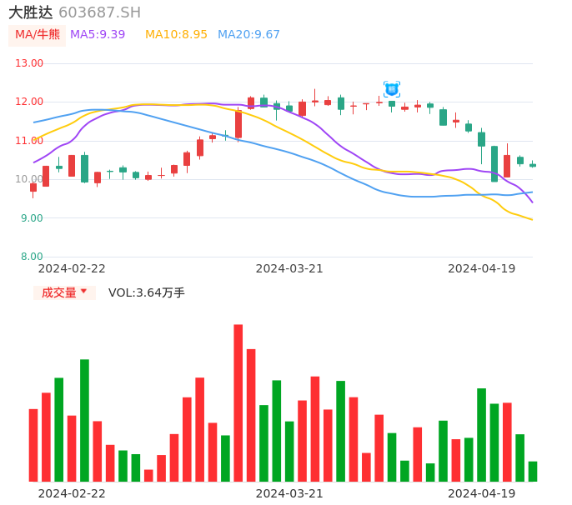Toggle the MA20:9.67 blue line legend
This screenshot has height=505, width=572.
point(248,35)
